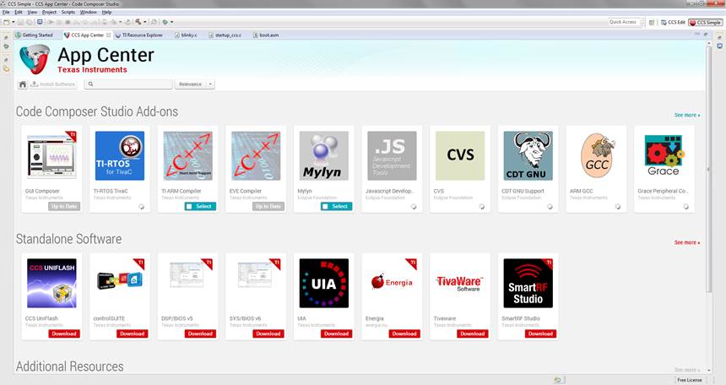Close the CCS App Center tab
This screenshot has height=385, width=726.
pyautogui.click(x=109, y=35)
